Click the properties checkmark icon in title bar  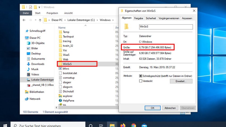pyautogui.click(x=30, y=7)
